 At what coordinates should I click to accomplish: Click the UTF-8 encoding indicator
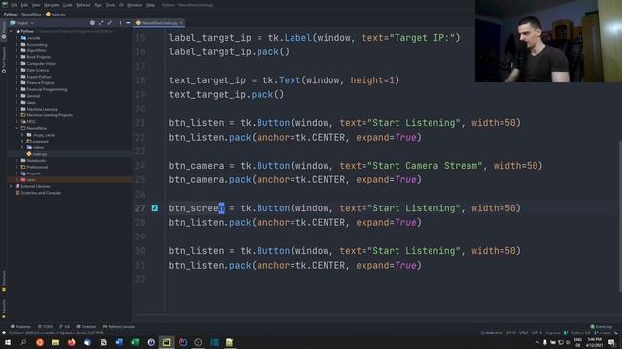536,333
